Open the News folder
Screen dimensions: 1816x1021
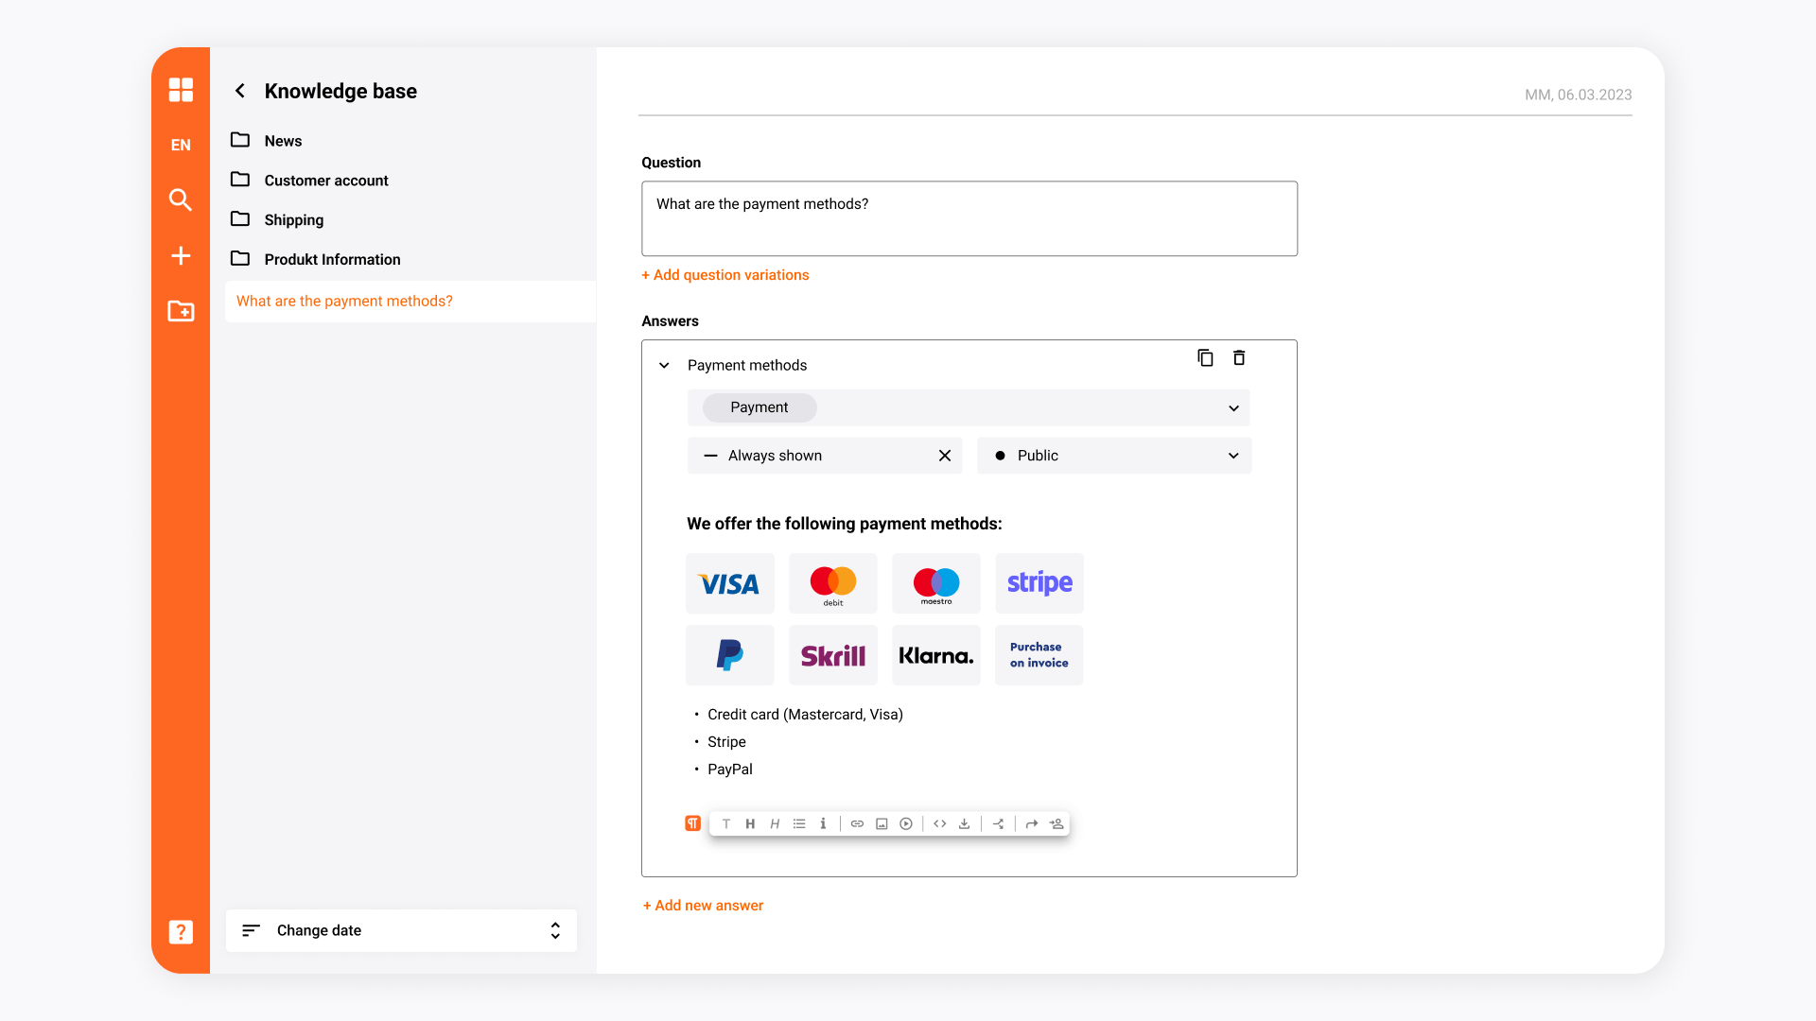click(x=283, y=141)
